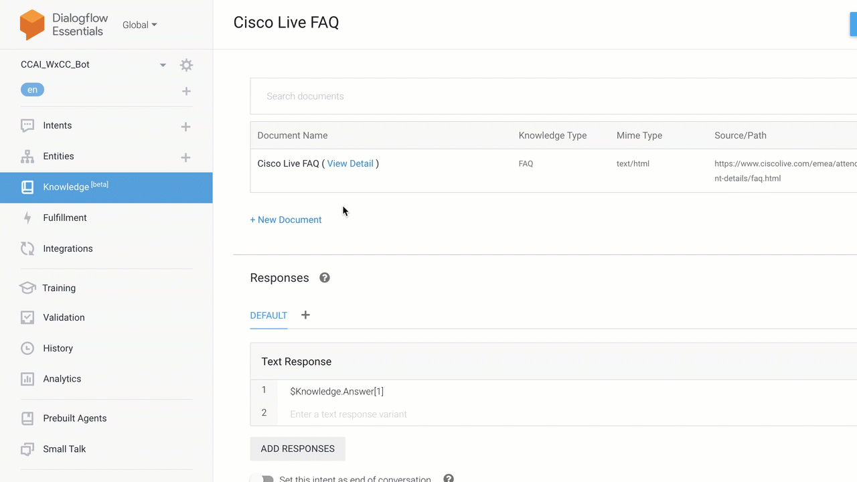
Task: Add a new language with plus icon
Action: tap(186, 91)
